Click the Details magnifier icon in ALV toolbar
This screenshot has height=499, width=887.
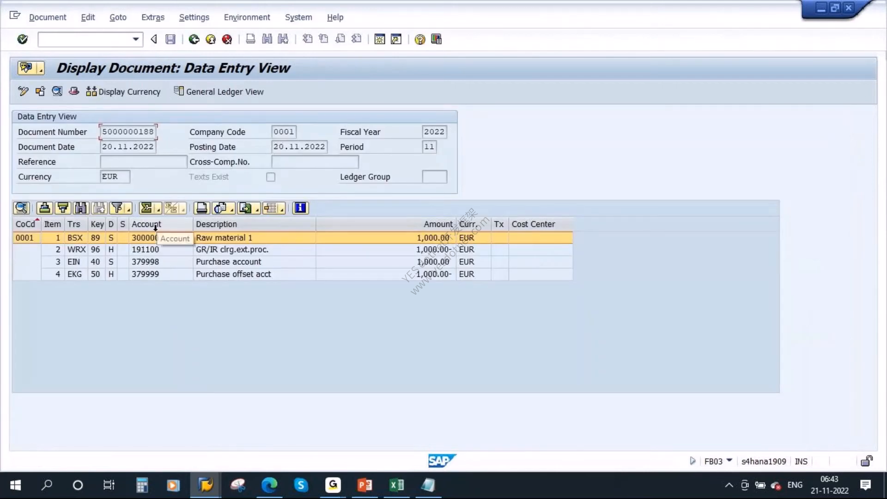click(x=21, y=208)
